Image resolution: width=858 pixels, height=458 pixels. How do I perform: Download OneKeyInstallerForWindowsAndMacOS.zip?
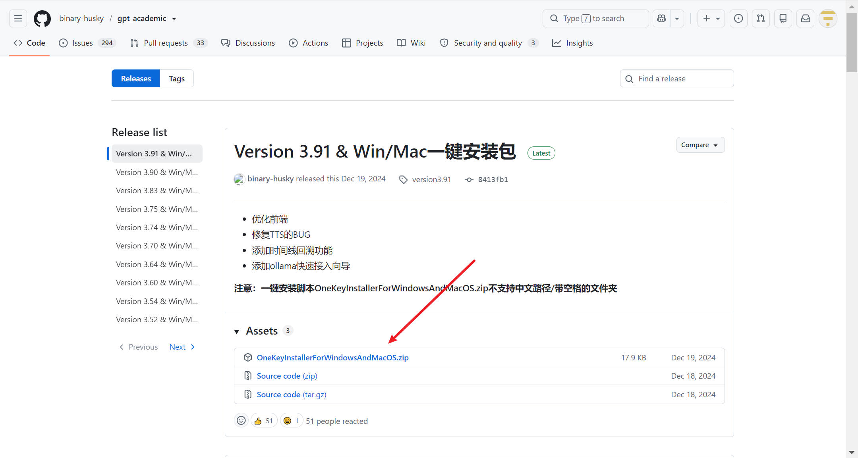point(332,358)
